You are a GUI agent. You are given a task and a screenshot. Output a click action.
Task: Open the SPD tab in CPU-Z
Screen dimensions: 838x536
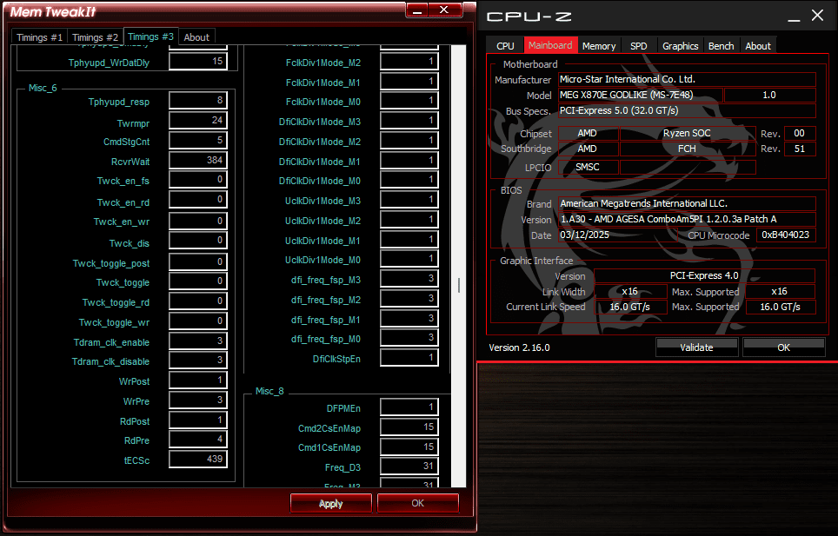[638, 46]
